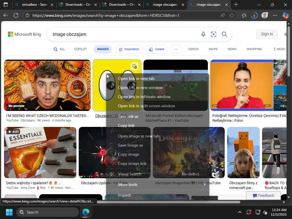
Task: Open the Windows Start menu
Action: tap(9, 212)
